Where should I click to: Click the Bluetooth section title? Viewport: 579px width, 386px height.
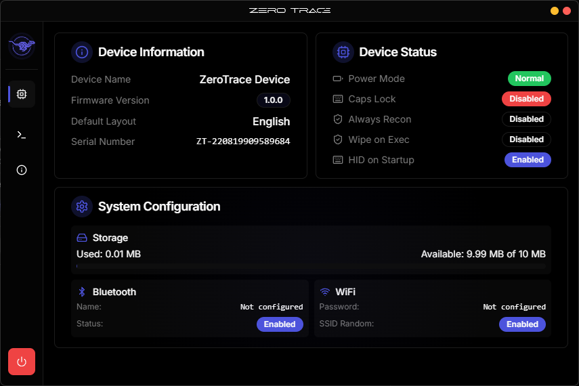[x=114, y=292]
